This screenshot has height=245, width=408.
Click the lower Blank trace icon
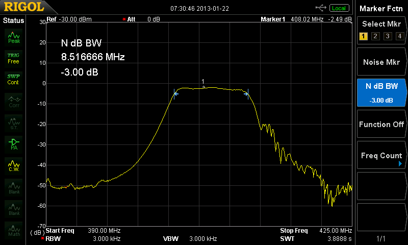(14, 209)
